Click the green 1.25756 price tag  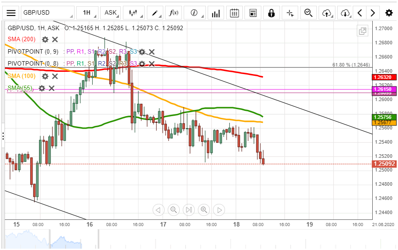click(x=384, y=117)
